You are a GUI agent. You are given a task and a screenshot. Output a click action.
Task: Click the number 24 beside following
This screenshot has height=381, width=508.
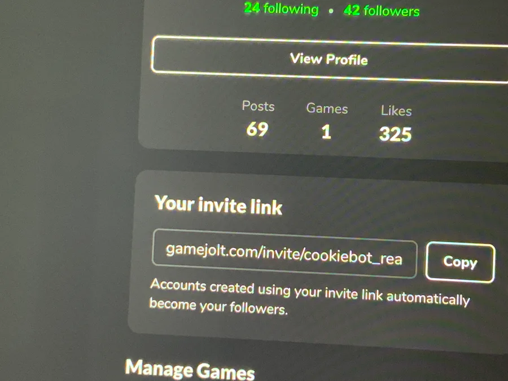pyautogui.click(x=252, y=7)
